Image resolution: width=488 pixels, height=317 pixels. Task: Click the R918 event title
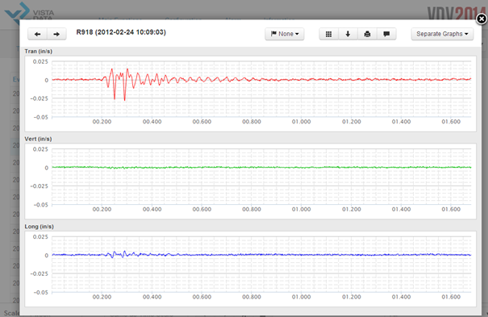[121, 32]
